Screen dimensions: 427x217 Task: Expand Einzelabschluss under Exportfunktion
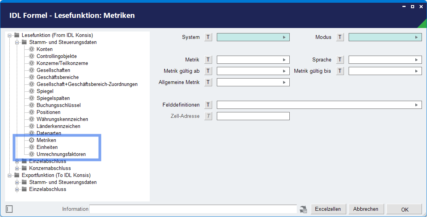(17, 189)
